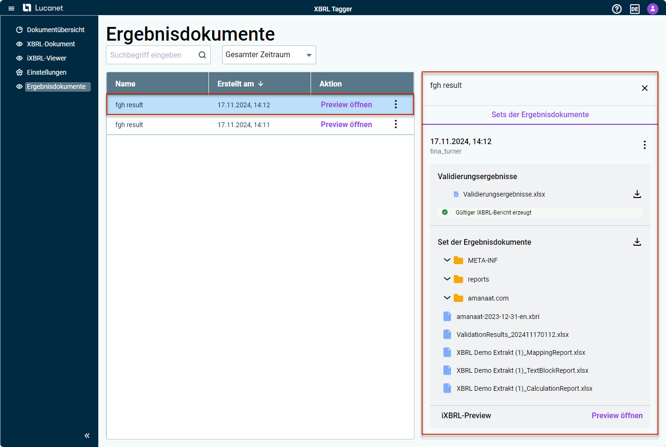Select XBRL Demo Extrakt (1)_TextBlockReport.xlsx
666x447 pixels.
(x=522, y=370)
